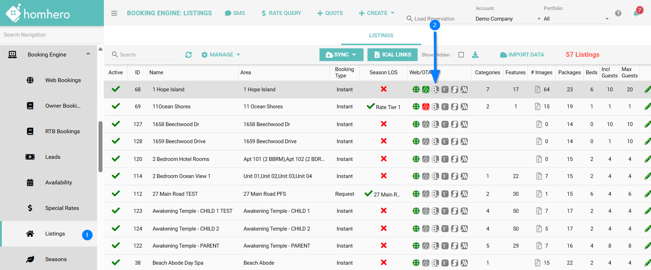
Task: Edit 1658 Beechwood Dr with pencil icon
Action: pos(647,124)
